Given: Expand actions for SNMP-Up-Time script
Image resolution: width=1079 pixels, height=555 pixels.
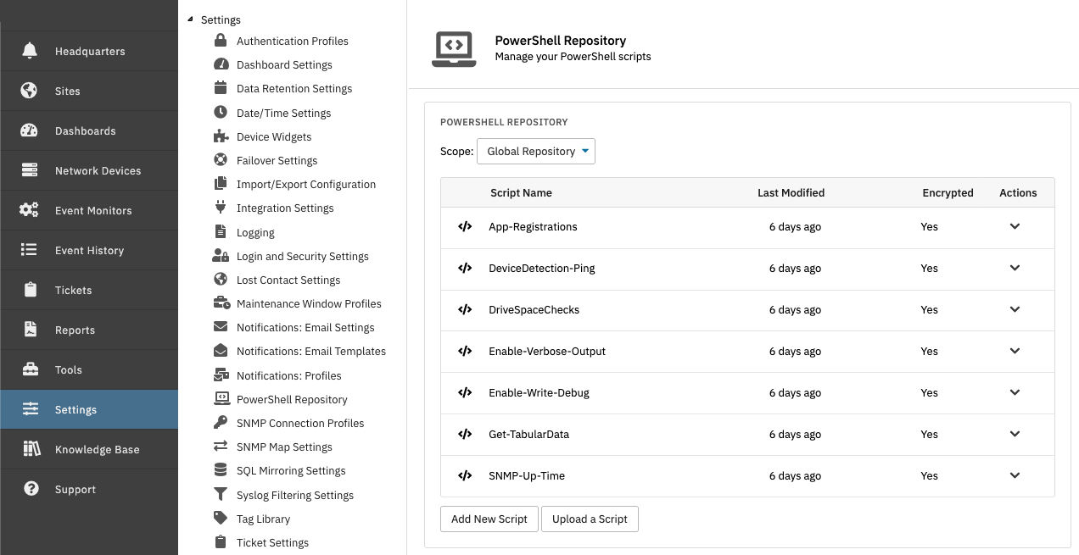Looking at the screenshot, I should [1015, 475].
